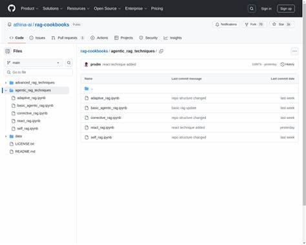Image resolution: width=306 pixels, height=245 pixels.
Task: Expand the data folder chevron
Action: (6, 136)
